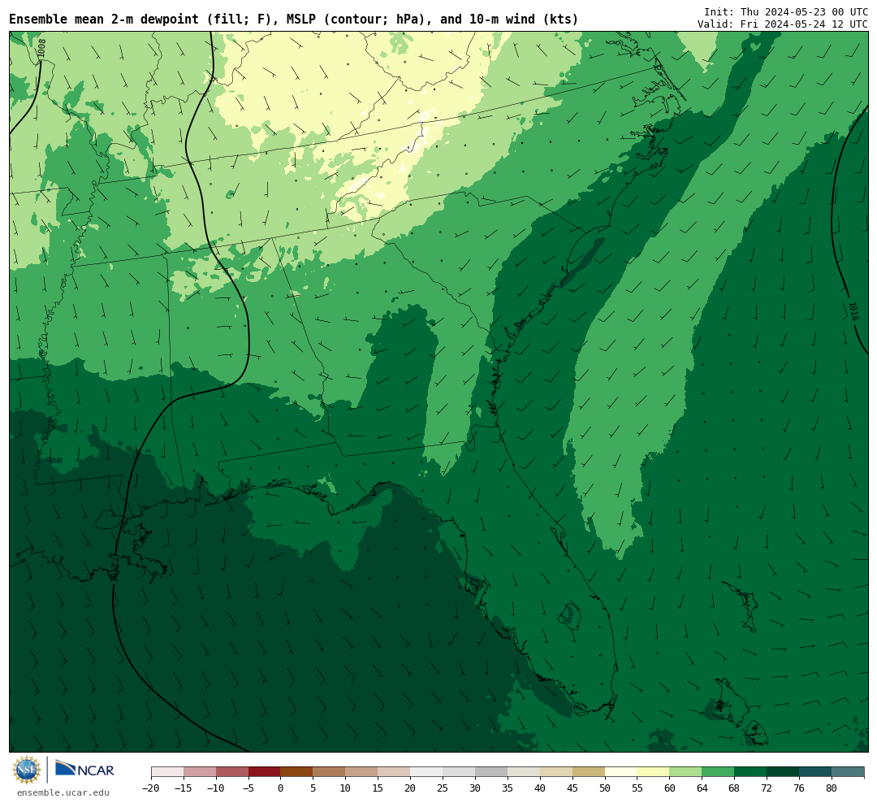Image resolution: width=877 pixels, height=803 pixels.
Task: Click the map title 'Ensemble mean 2-m dewpoint'
Action: point(104,20)
